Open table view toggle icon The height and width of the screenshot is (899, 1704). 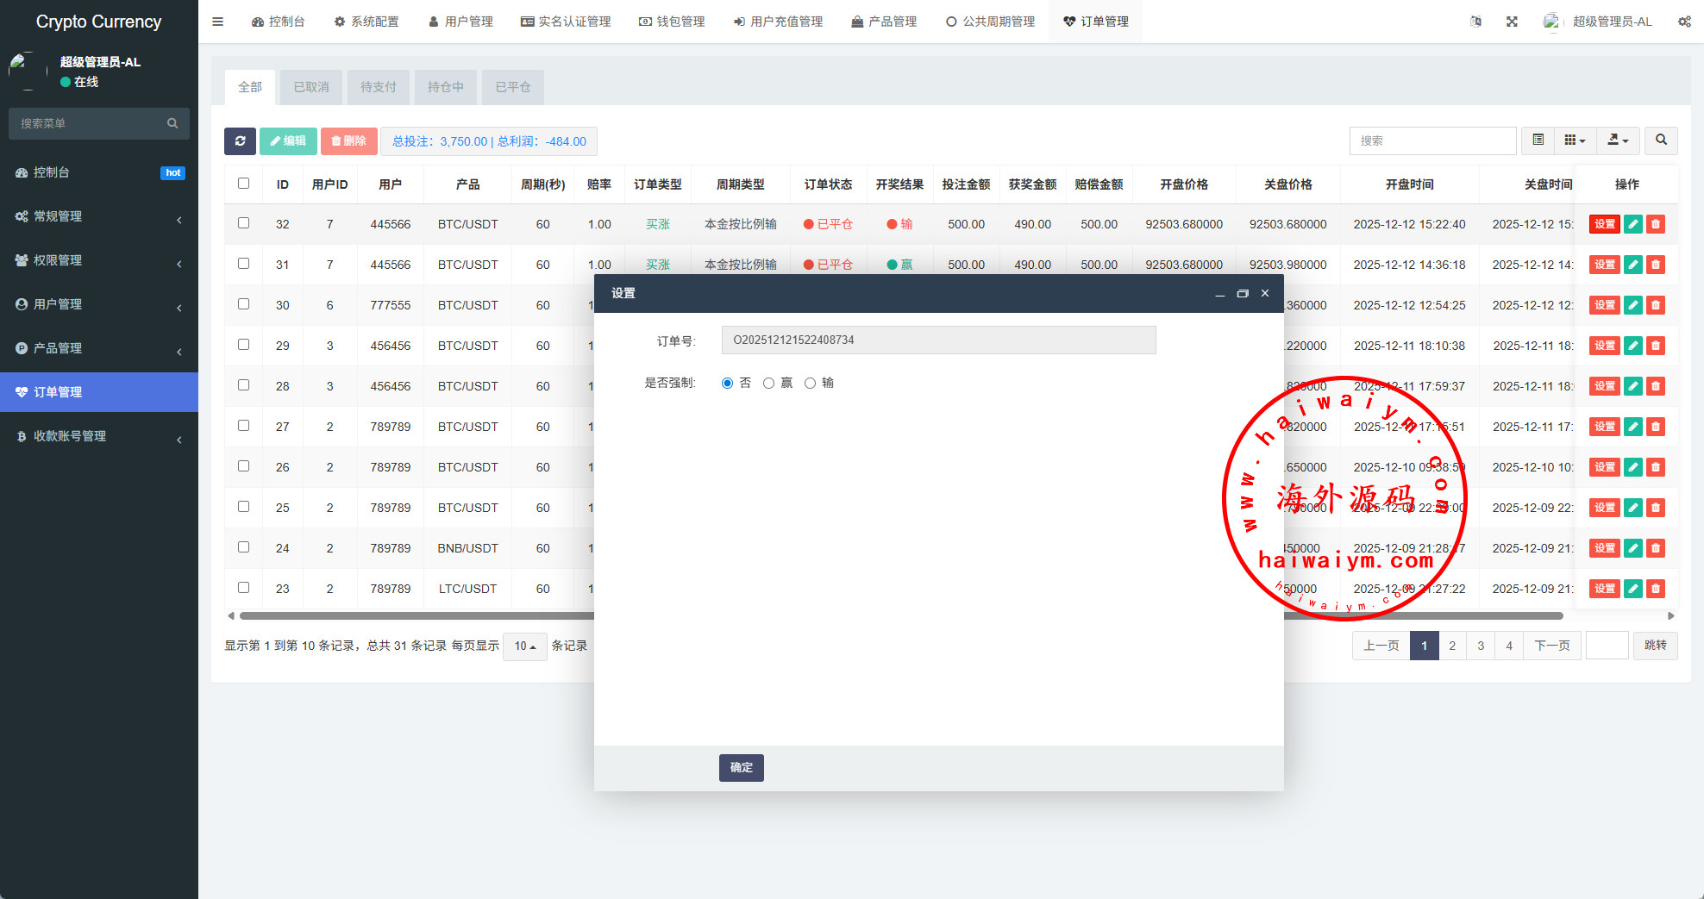(x=1538, y=140)
